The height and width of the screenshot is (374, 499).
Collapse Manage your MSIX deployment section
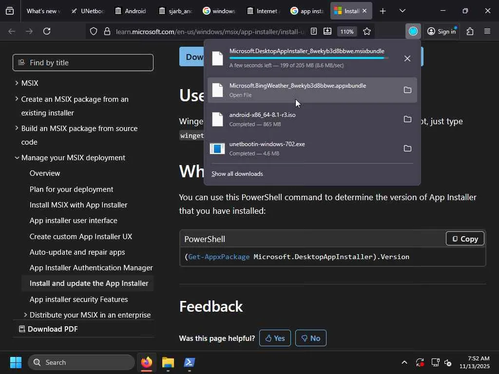[x=17, y=157]
